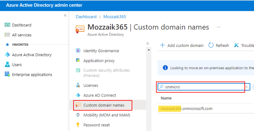Click the Refresh button label

pos(222,46)
